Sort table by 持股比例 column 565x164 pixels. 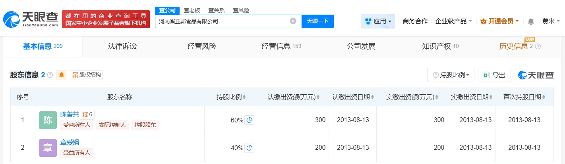pos(231,97)
